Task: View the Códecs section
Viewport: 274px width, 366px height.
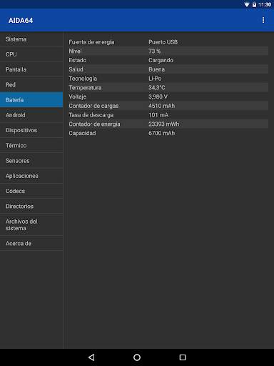Action: click(x=31, y=191)
